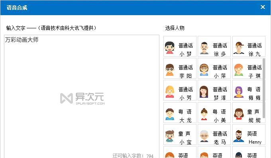Click the 梦淳 name label

point(220,98)
